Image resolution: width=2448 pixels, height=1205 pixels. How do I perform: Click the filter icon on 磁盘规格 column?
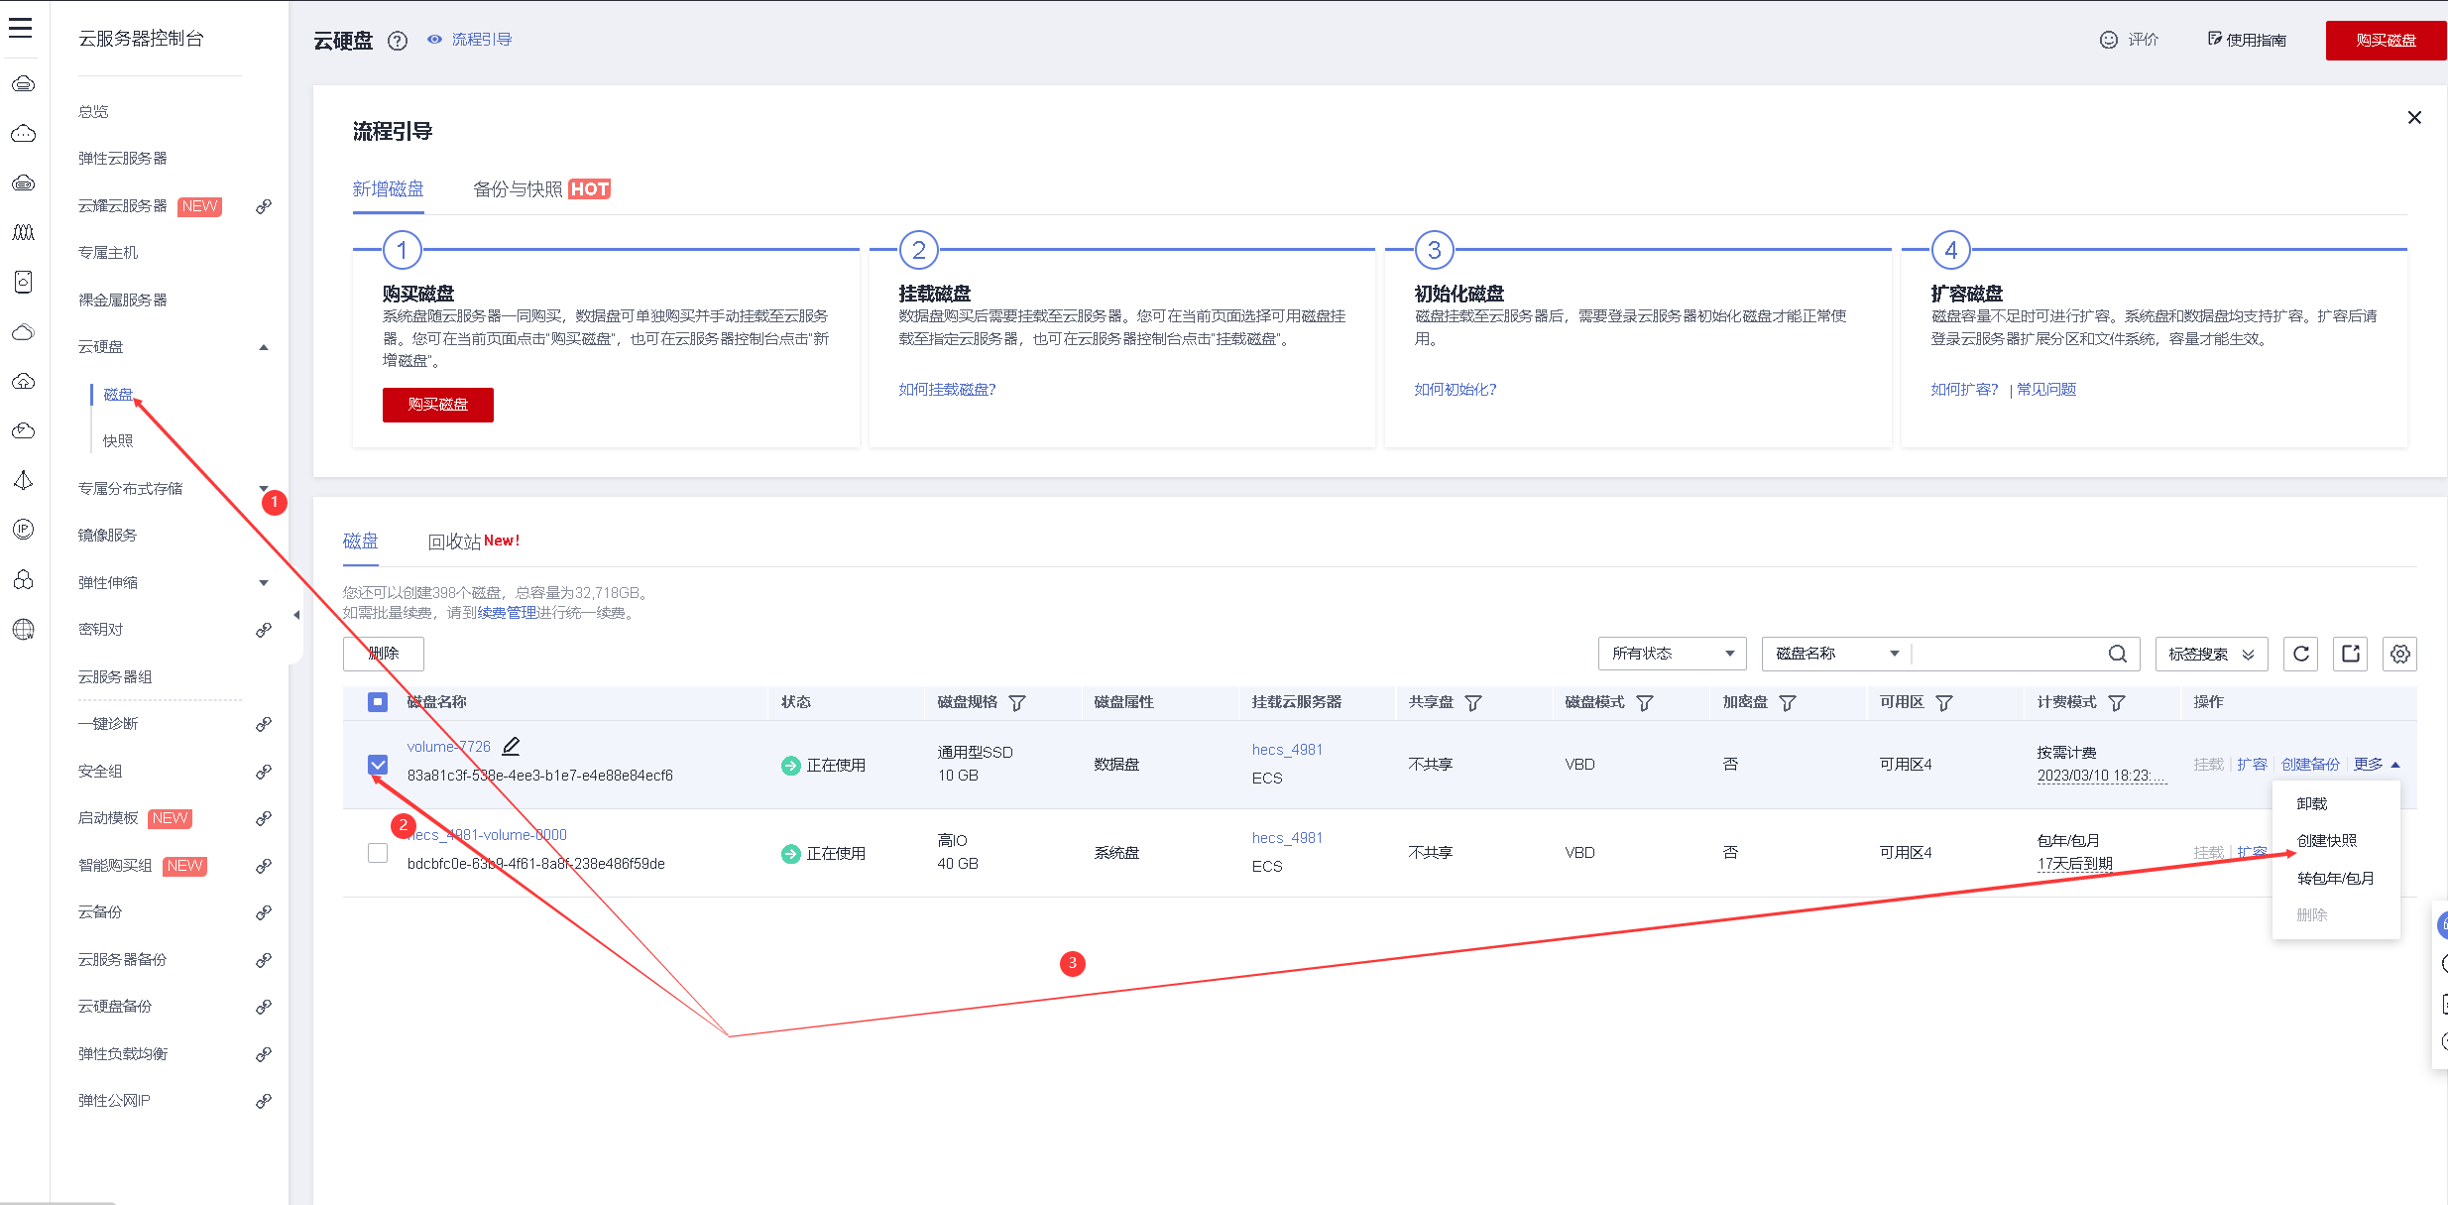click(x=1016, y=703)
